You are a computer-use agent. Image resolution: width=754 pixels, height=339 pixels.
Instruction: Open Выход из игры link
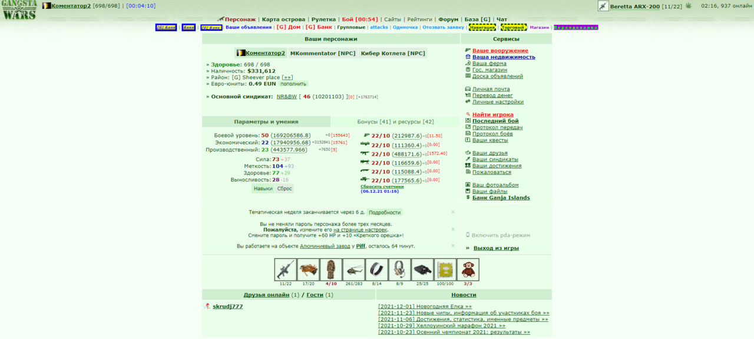[496, 248]
